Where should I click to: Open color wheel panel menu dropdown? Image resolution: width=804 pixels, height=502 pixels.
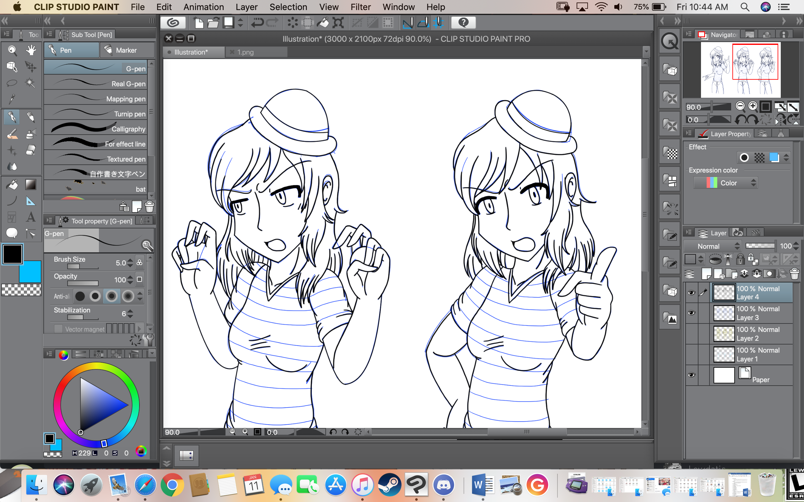click(x=152, y=354)
